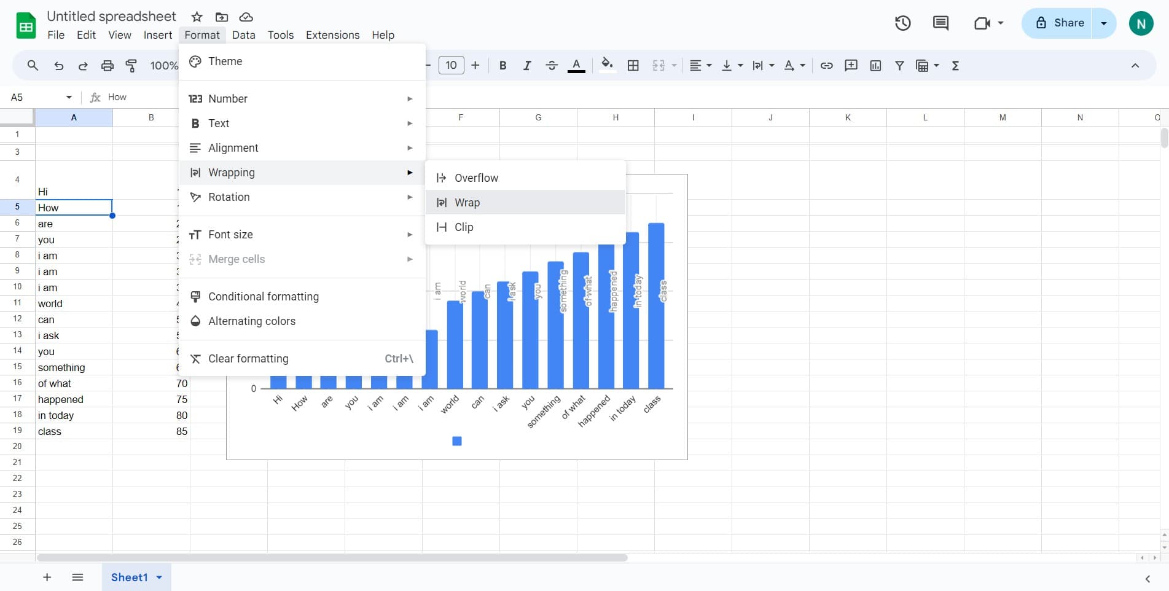This screenshot has width=1169, height=591.
Task: Toggle bold formatting
Action: pyautogui.click(x=502, y=66)
